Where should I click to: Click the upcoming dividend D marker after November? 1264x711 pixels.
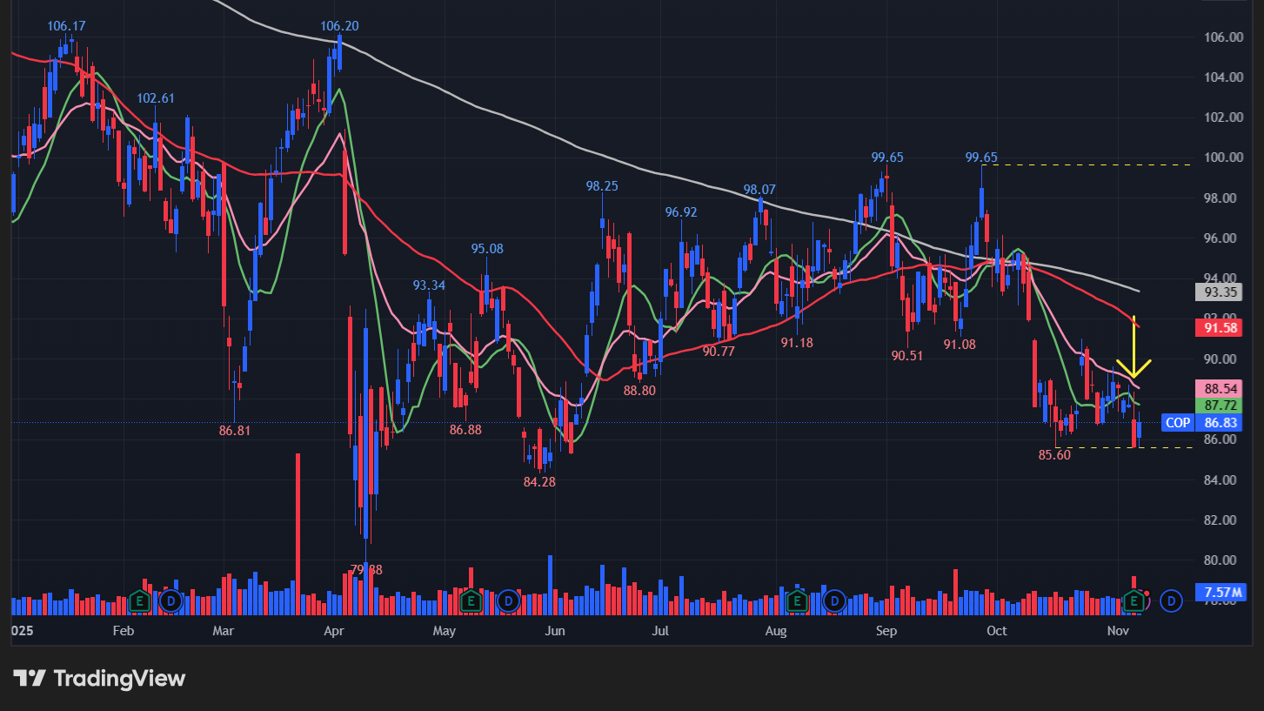click(1172, 600)
